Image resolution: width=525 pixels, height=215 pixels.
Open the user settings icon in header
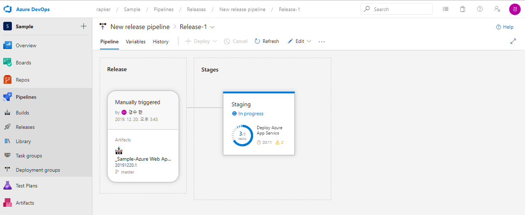pos(497,9)
